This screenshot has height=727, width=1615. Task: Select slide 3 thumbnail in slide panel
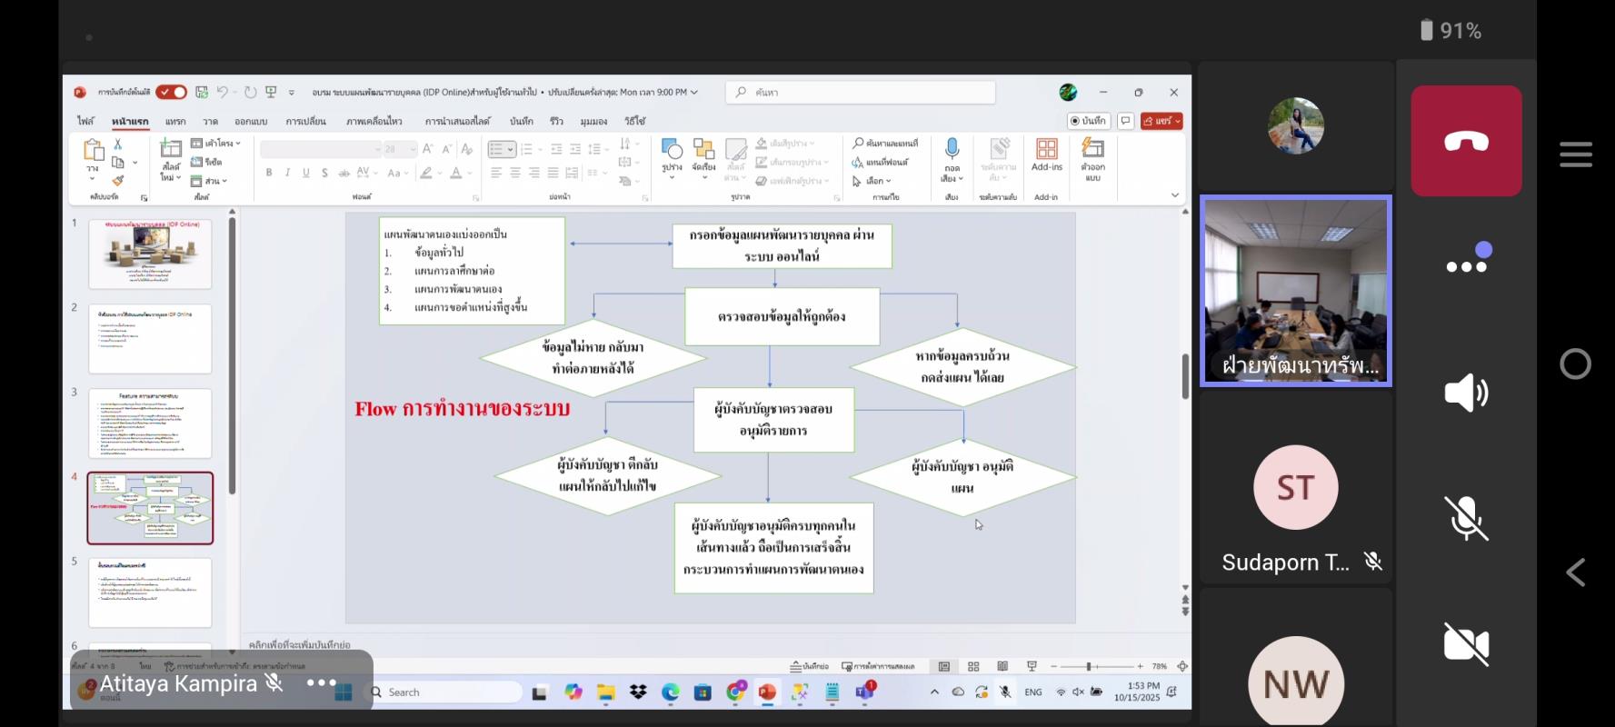coord(150,423)
